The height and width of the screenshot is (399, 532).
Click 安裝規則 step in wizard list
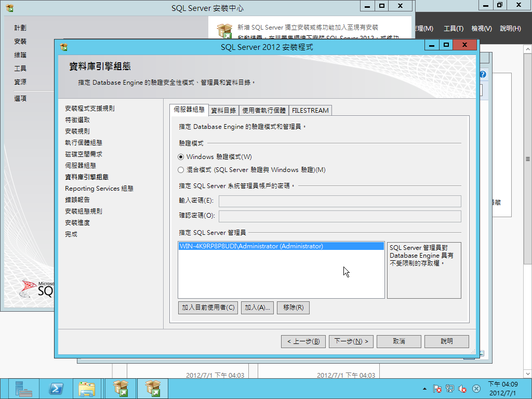coord(77,131)
